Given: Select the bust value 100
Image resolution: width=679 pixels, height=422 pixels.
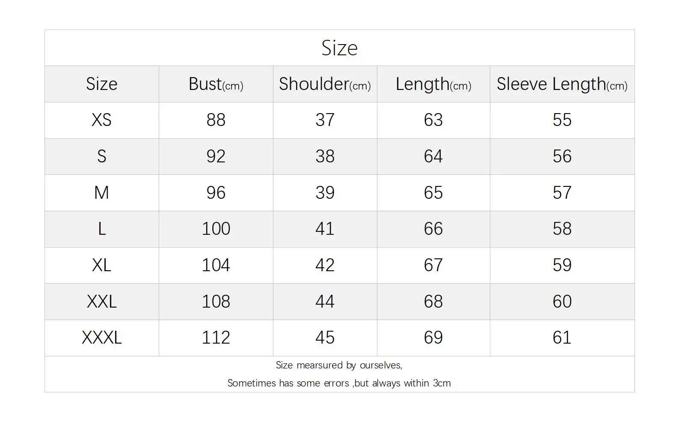Looking at the screenshot, I should [216, 229].
